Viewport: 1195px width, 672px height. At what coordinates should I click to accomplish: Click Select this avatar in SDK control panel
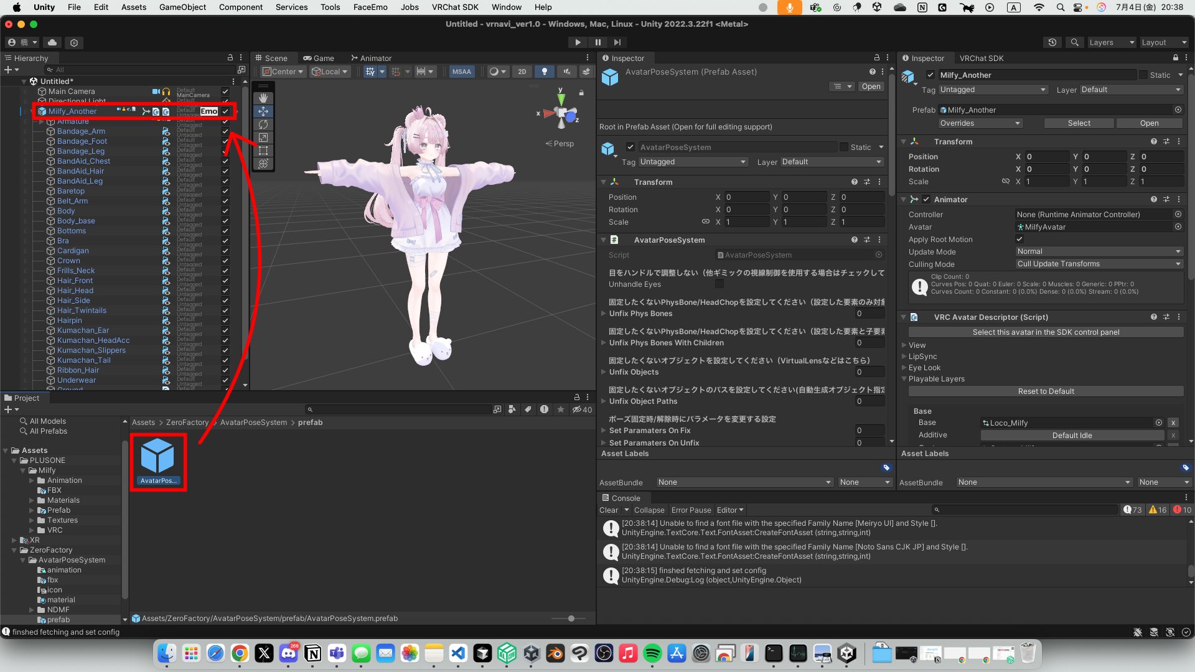1045,332
